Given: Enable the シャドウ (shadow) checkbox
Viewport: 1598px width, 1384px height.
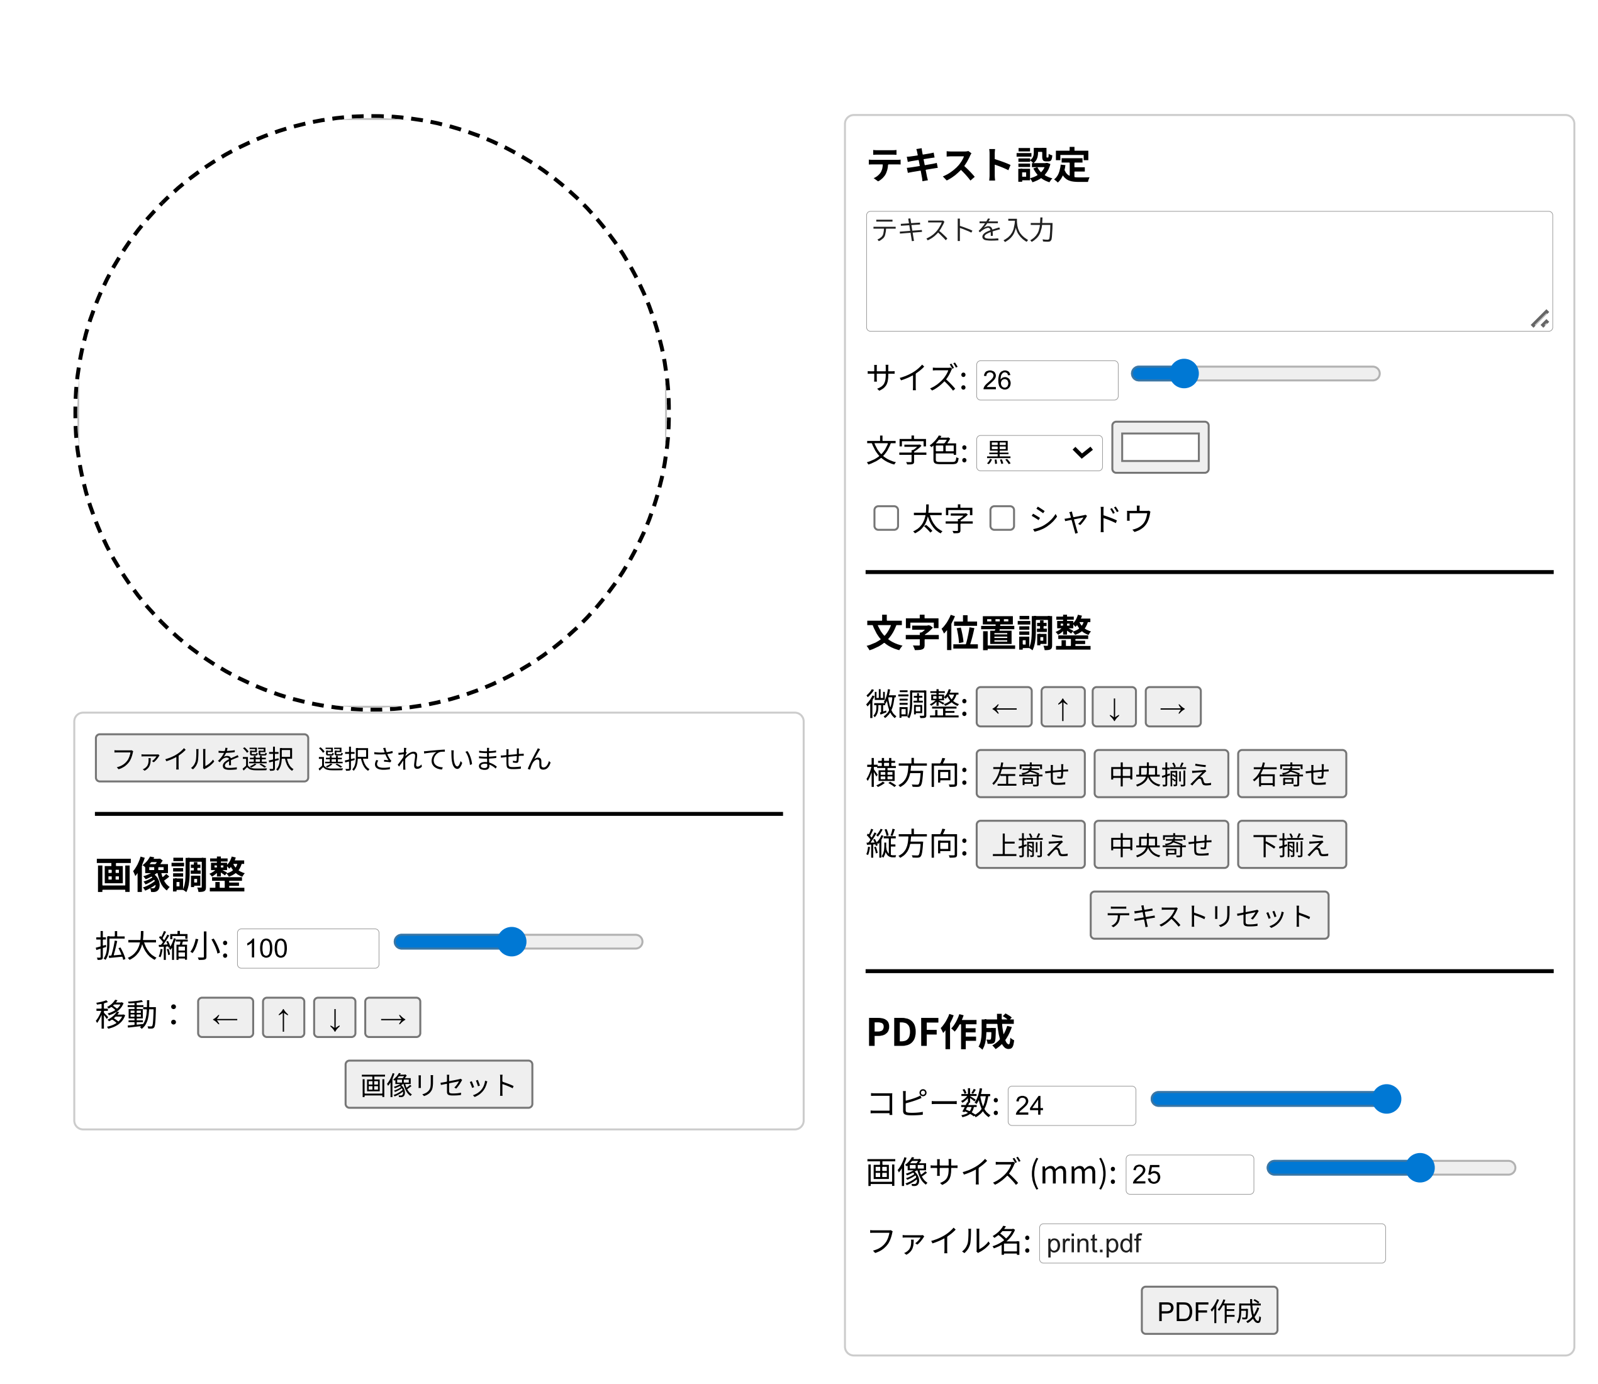Looking at the screenshot, I should coord(1002,519).
